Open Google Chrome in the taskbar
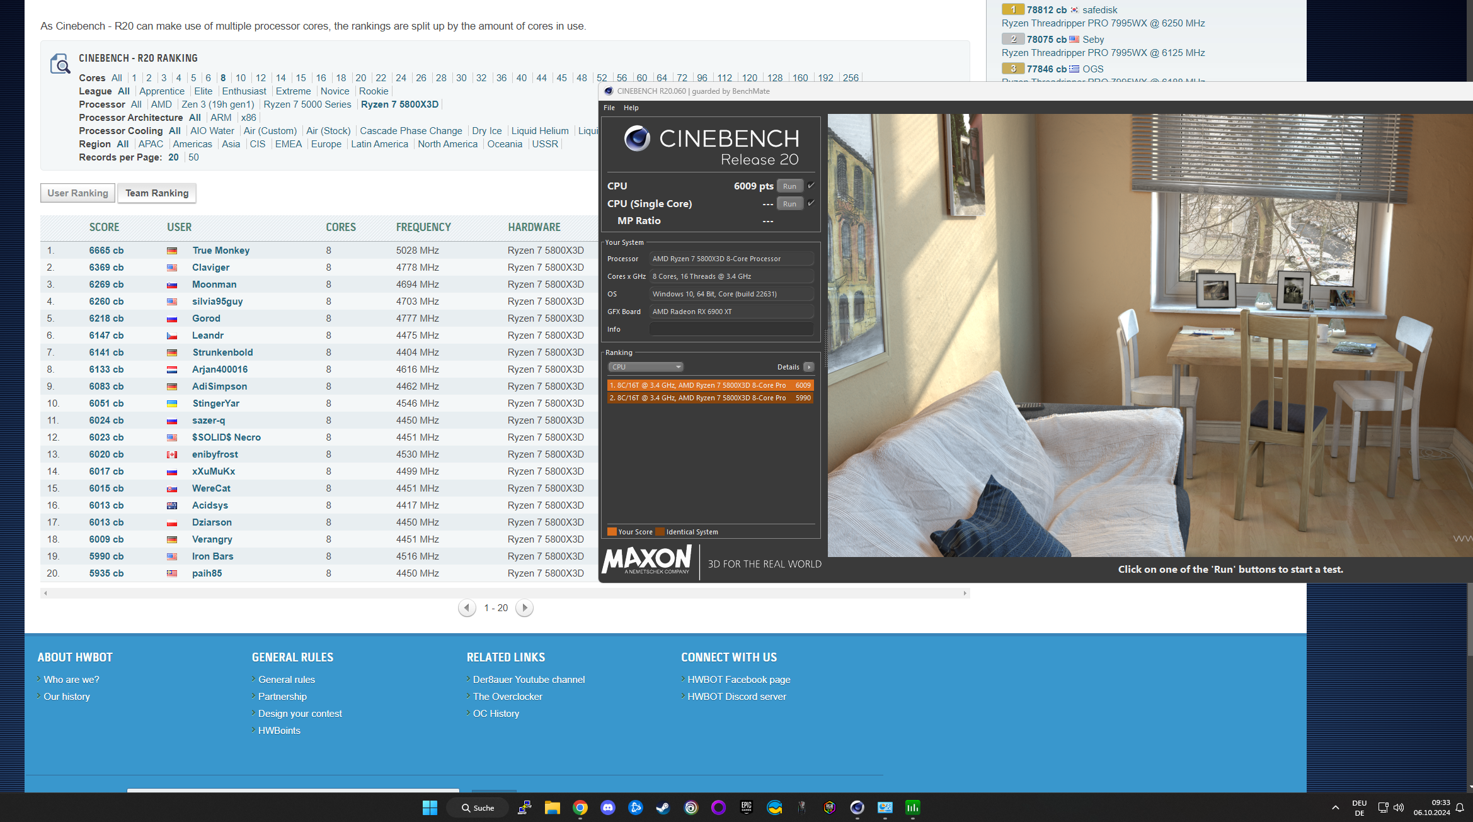The image size is (1473, 822). tap(580, 808)
